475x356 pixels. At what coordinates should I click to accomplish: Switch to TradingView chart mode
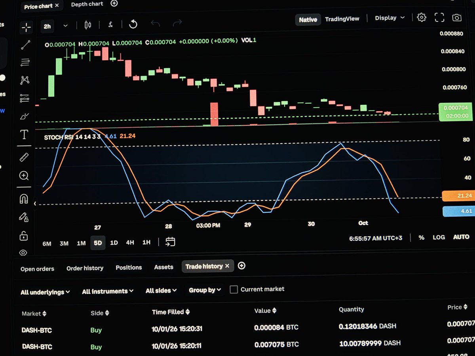pos(342,19)
